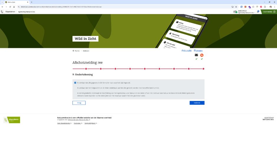Reload the page using the browser refresh icon

coord(10,6)
